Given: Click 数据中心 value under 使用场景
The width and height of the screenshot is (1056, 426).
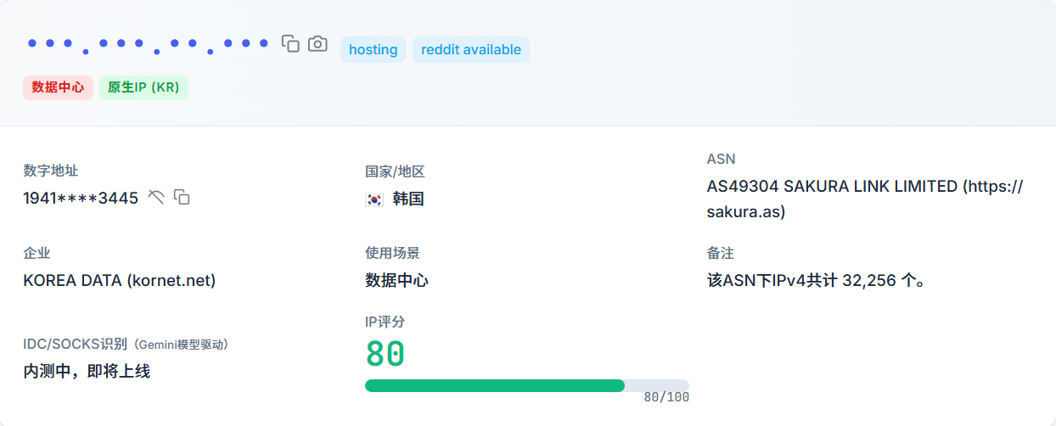Looking at the screenshot, I should tap(396, 280).
